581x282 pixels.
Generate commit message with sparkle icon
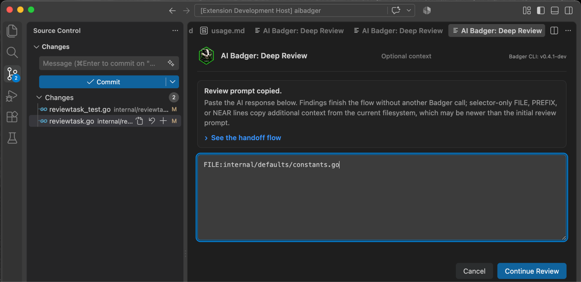171,63
